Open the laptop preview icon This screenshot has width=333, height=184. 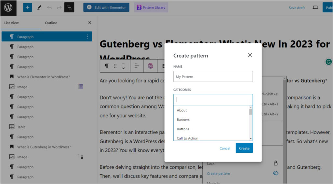[x=315, y=7]
